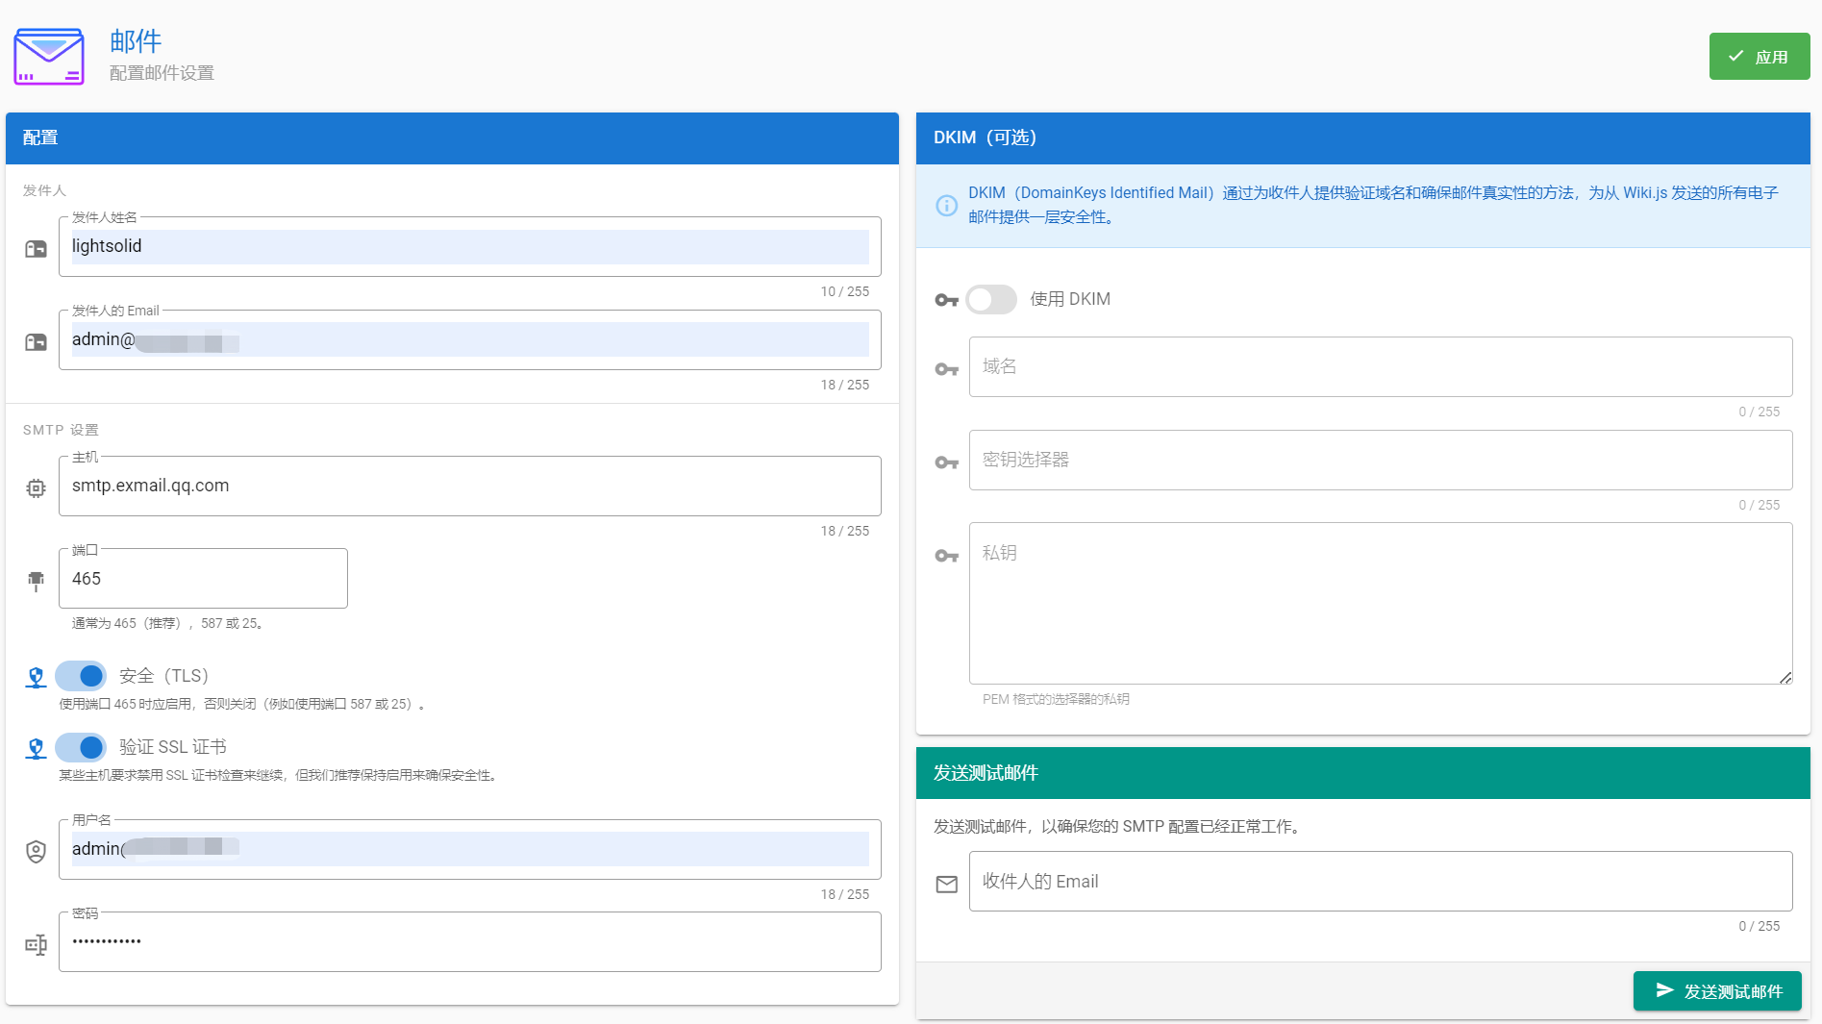Image resolution: width=1822 pixels, height=1024 pixels.
Task: Click the 安全 (TLS) label text
Action: [163, 676]
